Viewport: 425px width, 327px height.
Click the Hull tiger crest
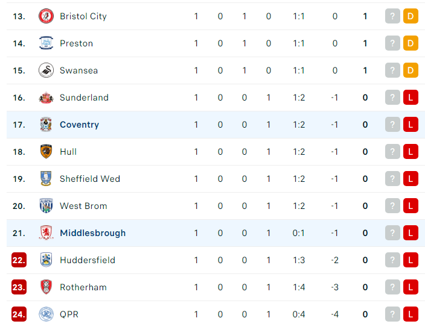click(46, 152)
